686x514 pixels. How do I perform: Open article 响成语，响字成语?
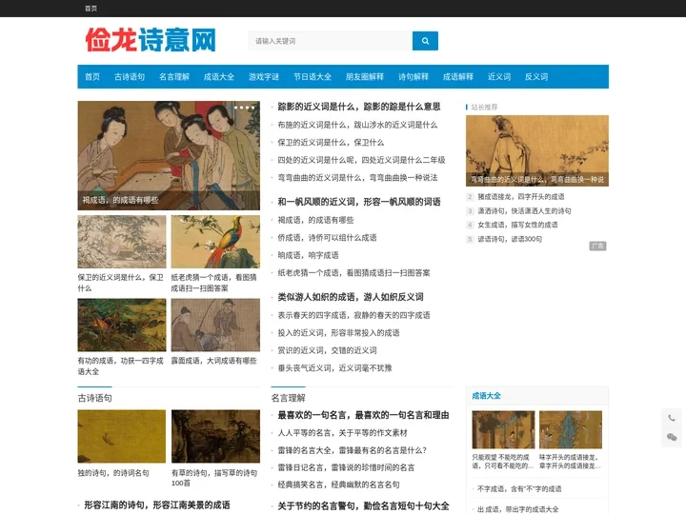click(x=308, y=255)
